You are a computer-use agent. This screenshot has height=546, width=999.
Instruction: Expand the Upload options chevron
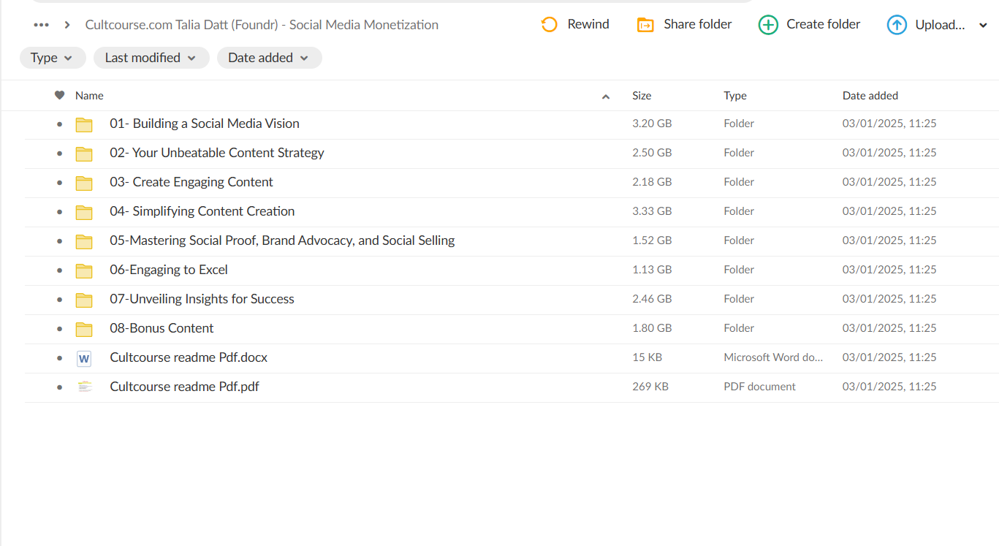coord(982,26)
